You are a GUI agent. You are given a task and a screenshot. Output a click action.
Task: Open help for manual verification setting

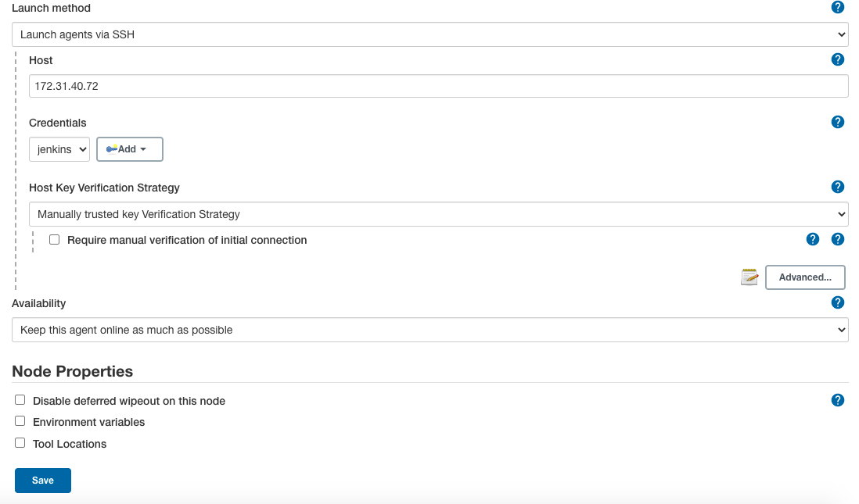pos(813,239)
